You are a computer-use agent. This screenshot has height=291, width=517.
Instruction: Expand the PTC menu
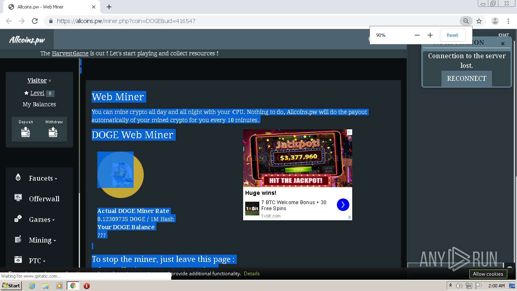pos(37,261)
